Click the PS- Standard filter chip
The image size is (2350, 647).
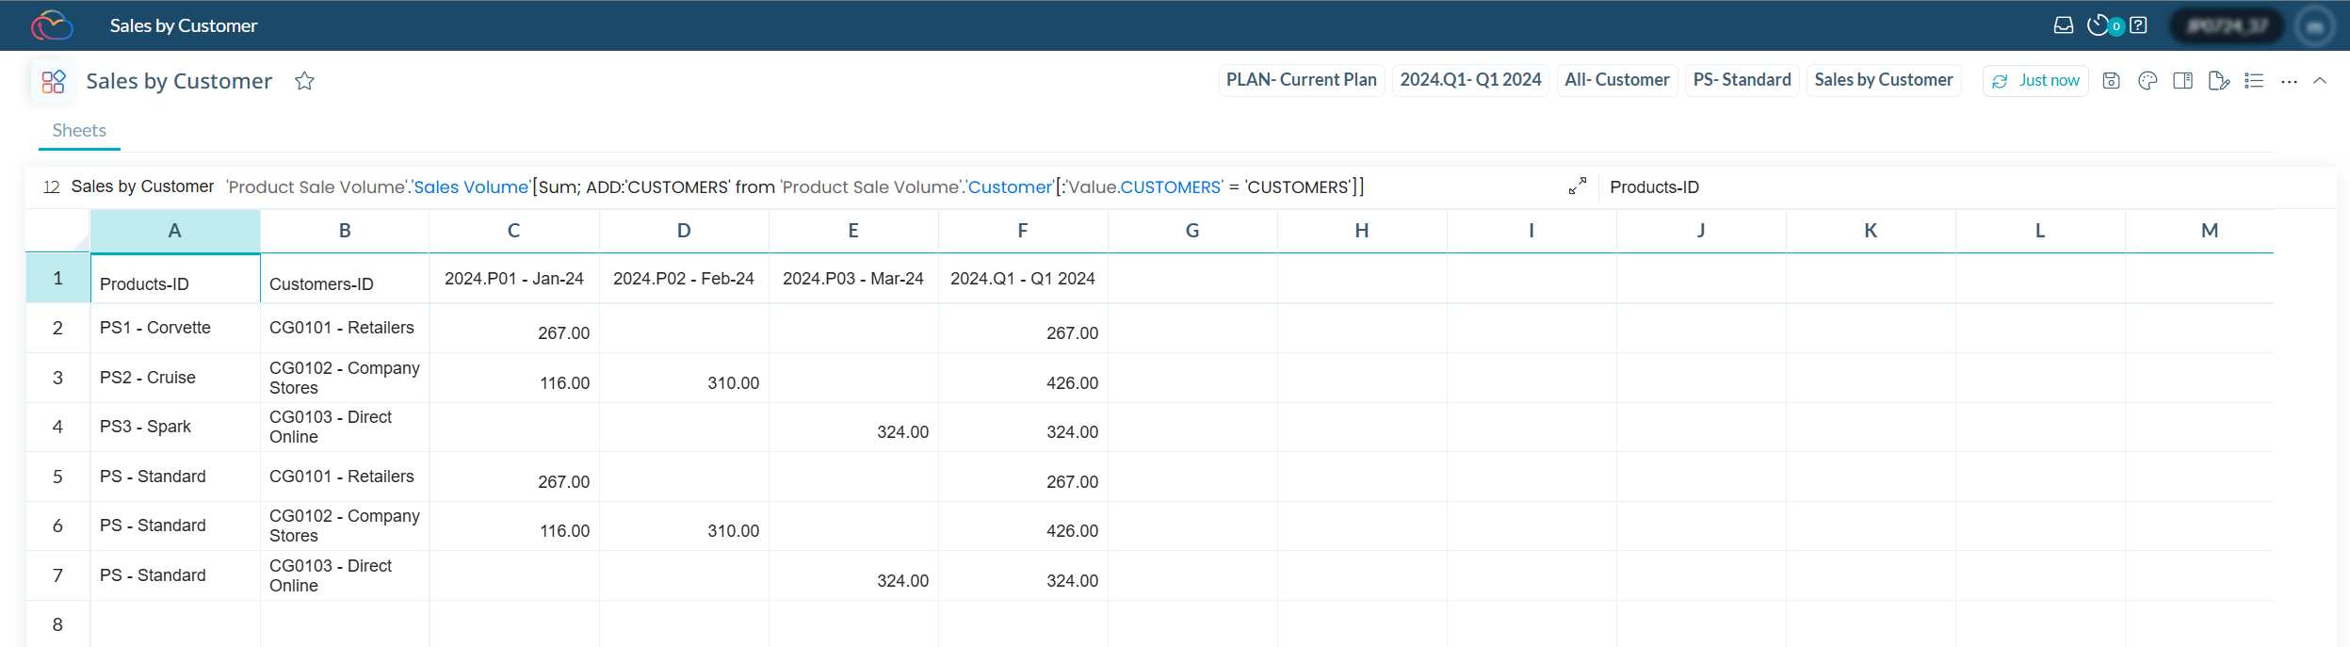pyautogui.click(x=1742, y=80)
